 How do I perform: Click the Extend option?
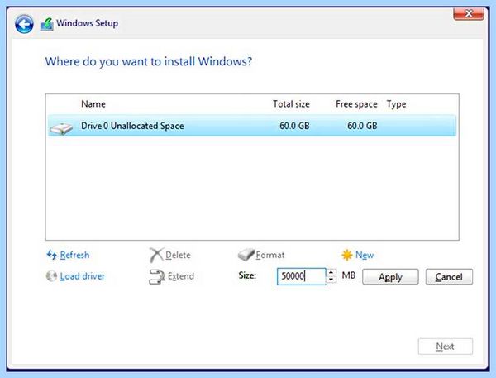coord(181,276)
